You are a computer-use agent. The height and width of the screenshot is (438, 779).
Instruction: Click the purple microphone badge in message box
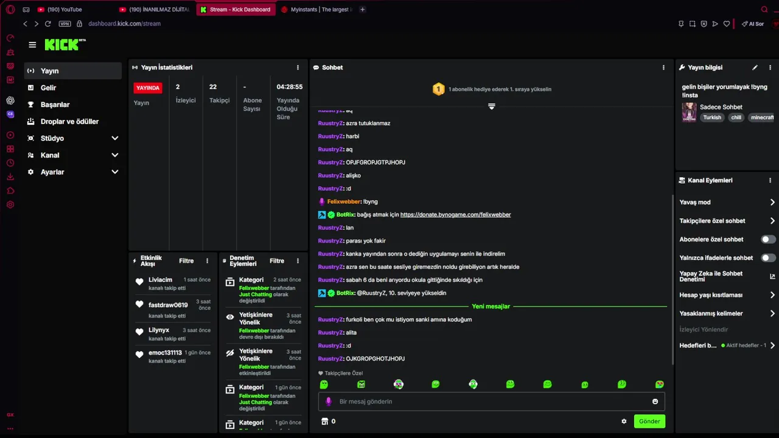(329, 401)
